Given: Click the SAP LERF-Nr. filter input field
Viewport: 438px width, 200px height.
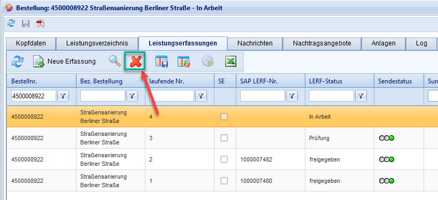Looking at the screenshot, I should [x=262, y=96].
